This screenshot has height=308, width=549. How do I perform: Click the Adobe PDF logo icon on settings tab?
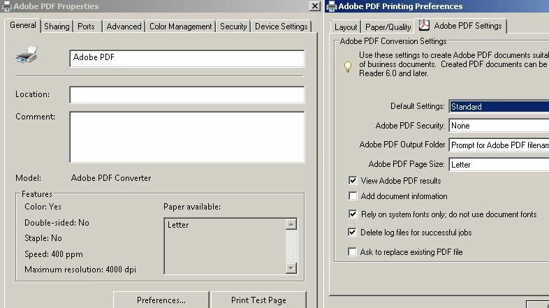[424, 25]
